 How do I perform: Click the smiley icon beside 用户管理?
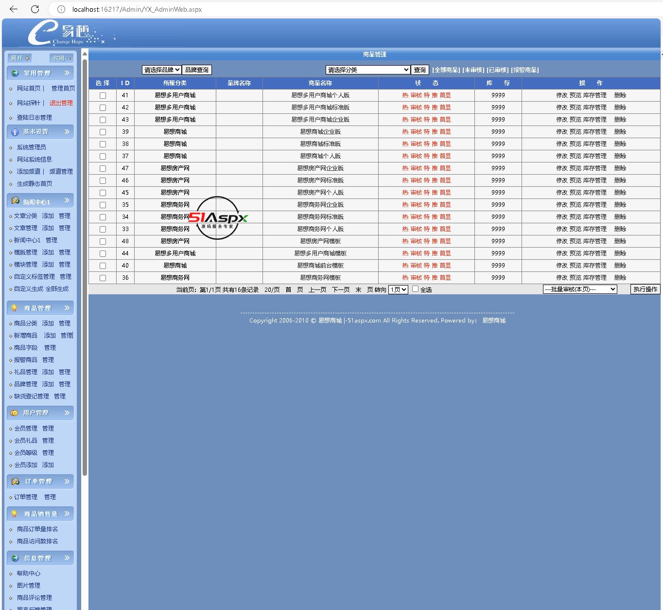15,413
